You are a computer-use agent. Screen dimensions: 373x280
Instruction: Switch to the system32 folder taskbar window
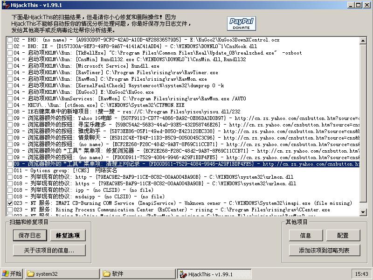coord(62,274)
